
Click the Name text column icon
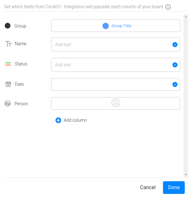click(8, 44)
